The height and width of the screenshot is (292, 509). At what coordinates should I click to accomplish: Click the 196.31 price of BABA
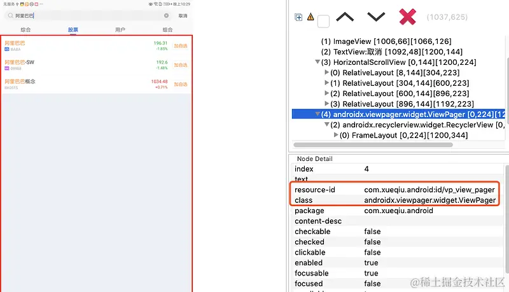[x=161, y=43]
